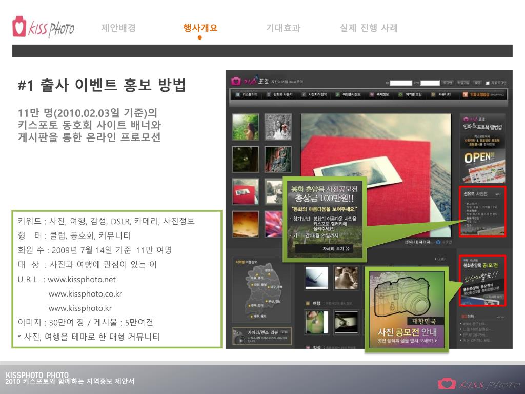The height and width of the screenshot is (394, 525).
Task: Click the www.kissphoto.co.kr URL text
Action: tap(86, 294)
